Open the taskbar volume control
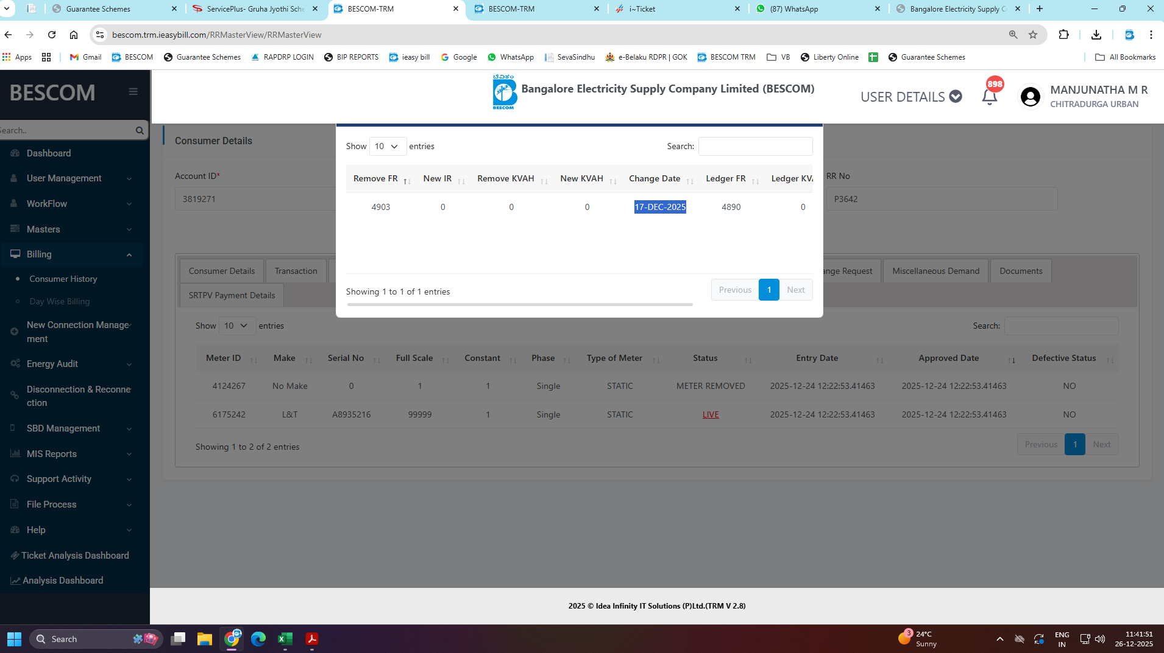The image size is (1164, 653). (x=1100, y=639)
